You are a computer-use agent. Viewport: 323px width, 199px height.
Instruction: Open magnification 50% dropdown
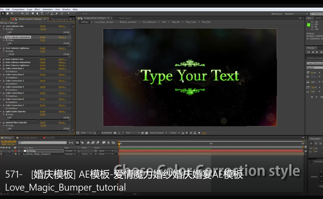(86, 133)
